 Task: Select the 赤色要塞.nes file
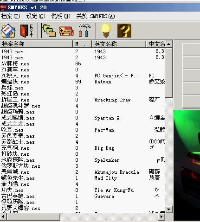18,136
